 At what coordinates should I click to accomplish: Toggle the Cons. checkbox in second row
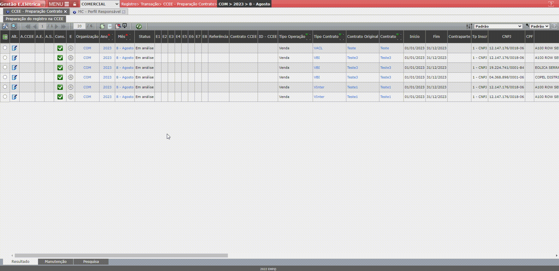point(60,58)
